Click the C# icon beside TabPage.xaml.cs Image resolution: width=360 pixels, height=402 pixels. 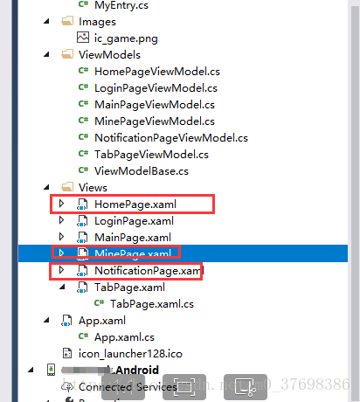(x=99, y=303)
